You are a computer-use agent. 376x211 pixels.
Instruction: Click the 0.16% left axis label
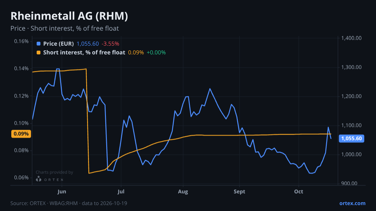[22, 41]
